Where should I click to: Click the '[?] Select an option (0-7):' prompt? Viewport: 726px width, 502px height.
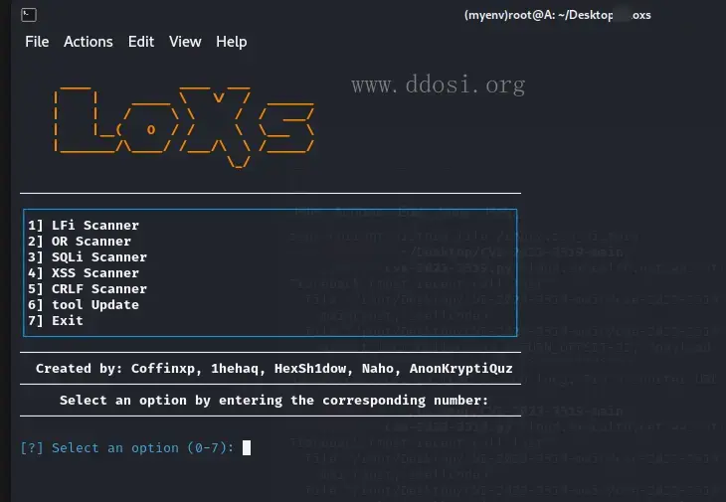127,448
